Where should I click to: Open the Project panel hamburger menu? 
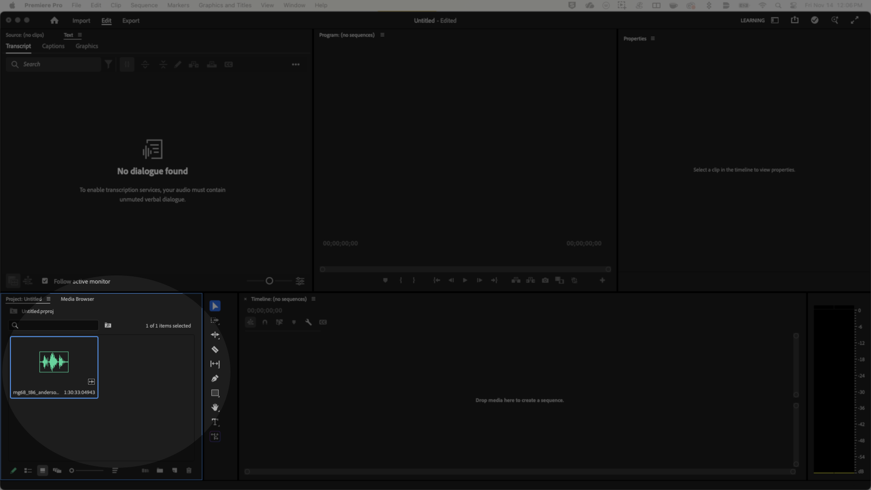tap(49, 299)
